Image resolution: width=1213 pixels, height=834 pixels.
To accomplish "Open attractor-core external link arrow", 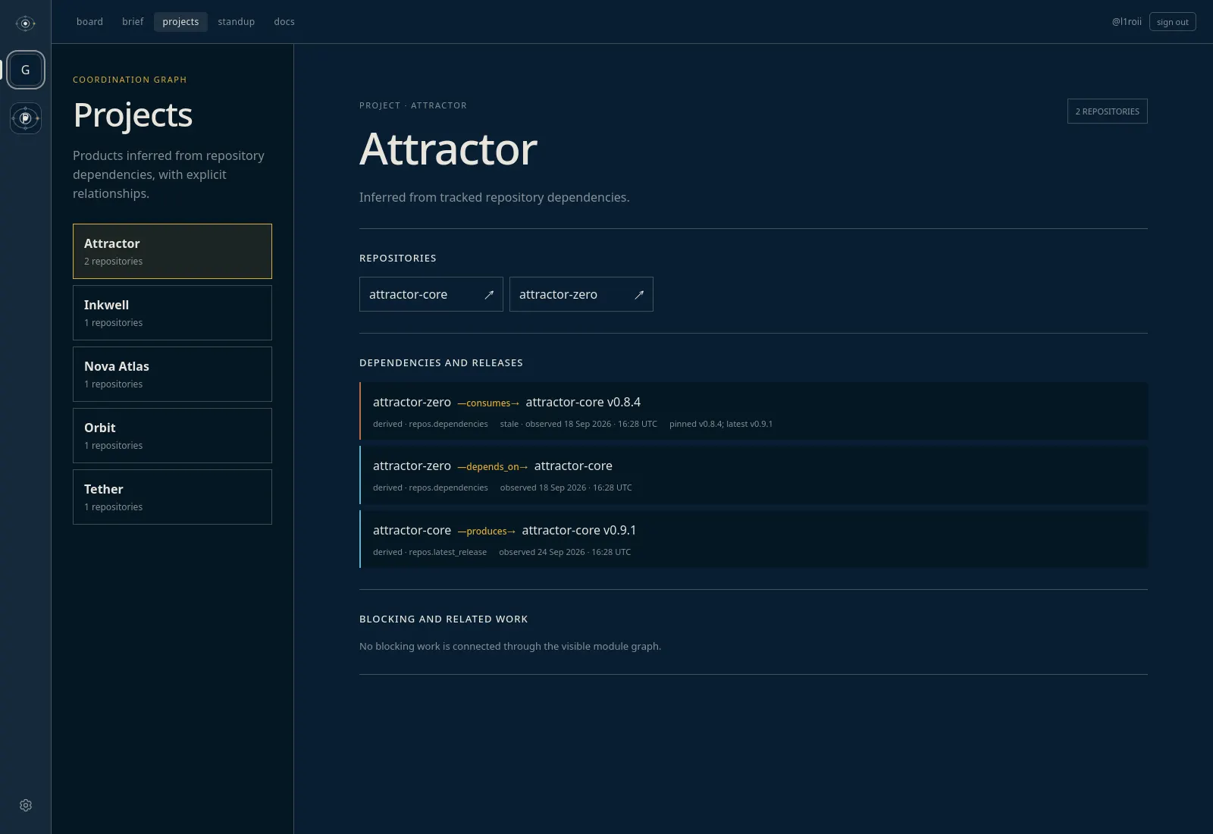I will pyautogui.click(x=489, y=295).
